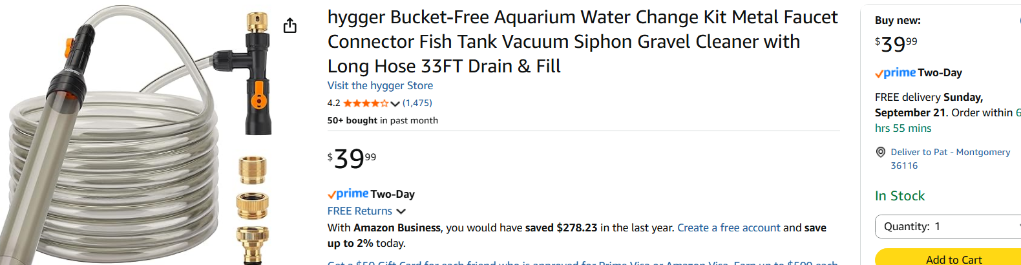This screenshot has width=1021, height=265.
Task: Open the 1,475 reviews link
Action: (x=417, y=103)
